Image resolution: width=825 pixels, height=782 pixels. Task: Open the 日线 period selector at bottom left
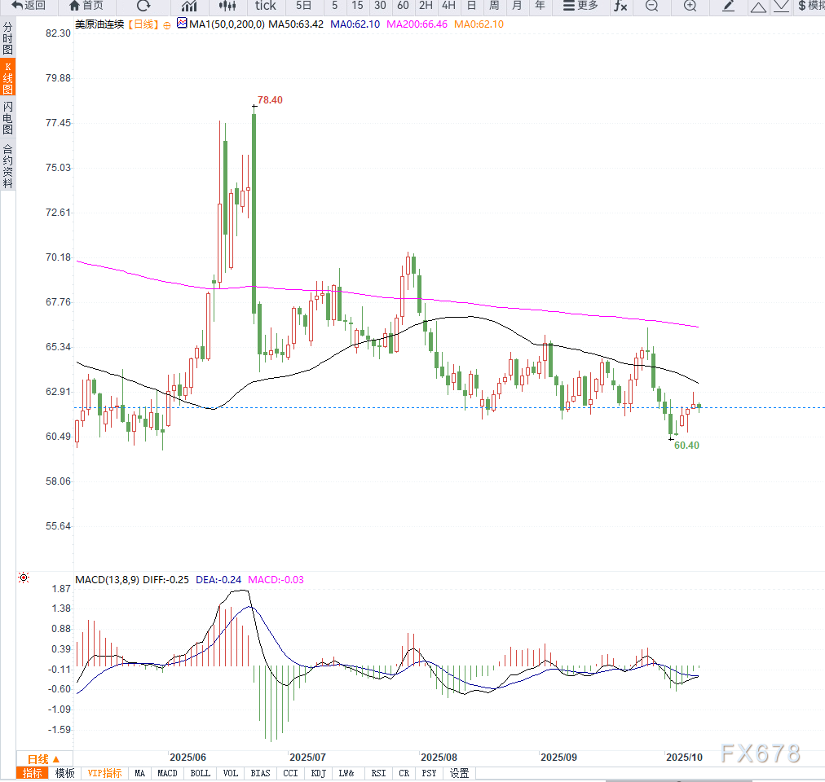pos(44,758)
